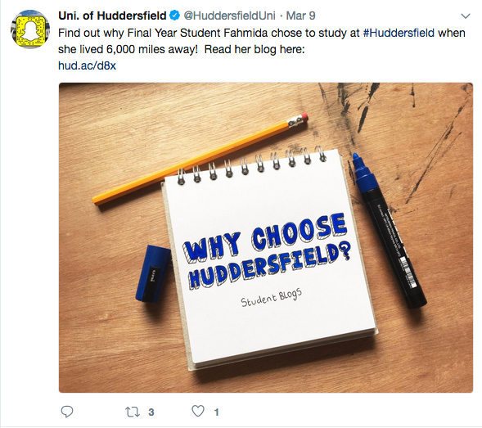Image resolution: width=482 pixels, height=428 pixels.
Task: Follow the #Huddersfield hashtag
Action: tap(399, 33)
